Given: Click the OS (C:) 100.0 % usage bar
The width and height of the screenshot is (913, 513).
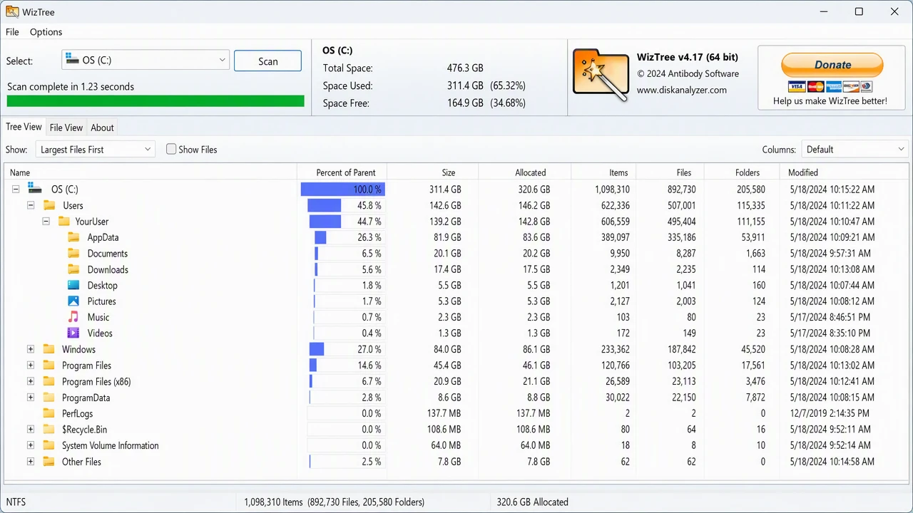Looking at the screenshot, I should pos(342,190).
